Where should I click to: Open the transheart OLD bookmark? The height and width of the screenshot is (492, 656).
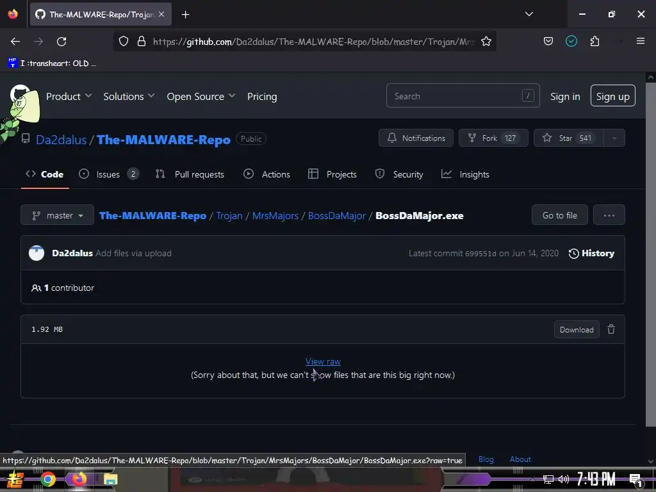tap(52, 63)
